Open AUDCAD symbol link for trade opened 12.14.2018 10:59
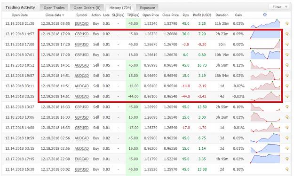This screenshot has width=294, height=176. click(x=81, y=138)
